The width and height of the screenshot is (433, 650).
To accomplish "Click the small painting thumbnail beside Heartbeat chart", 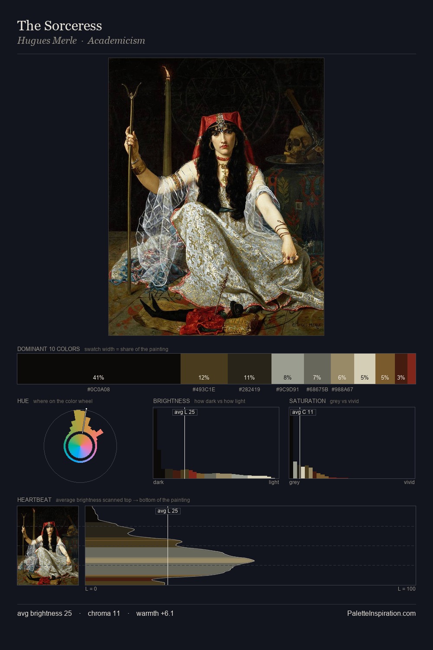I will point(48,546).
